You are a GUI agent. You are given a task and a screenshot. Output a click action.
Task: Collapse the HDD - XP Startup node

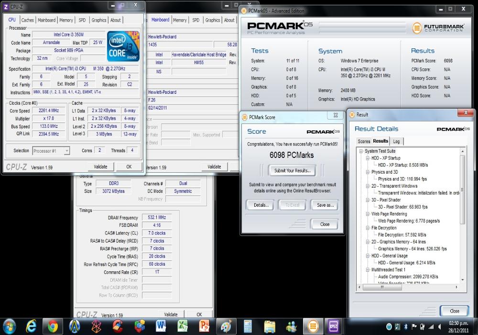pos(368,158)
